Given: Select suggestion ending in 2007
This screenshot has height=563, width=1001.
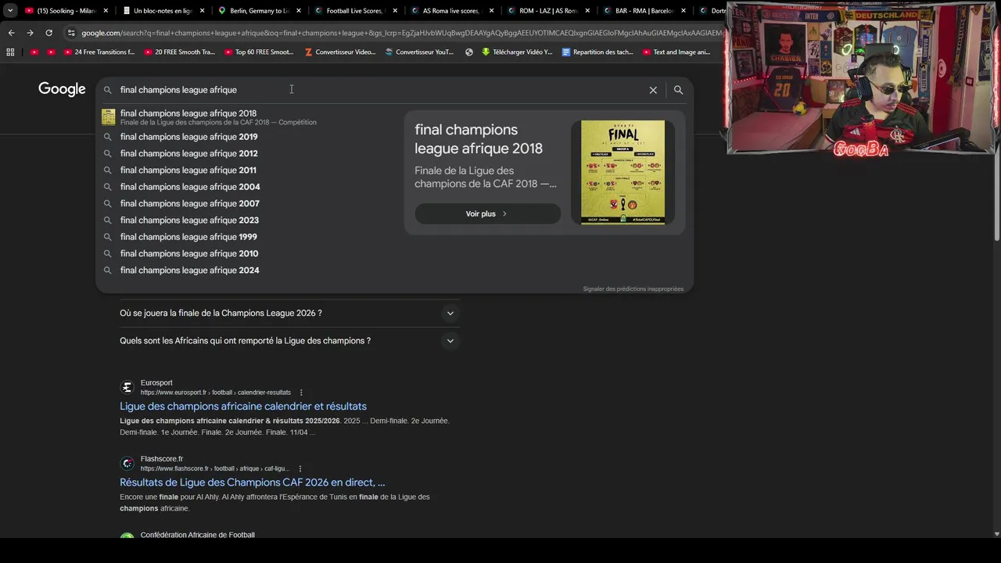Looking at the screenshot, I should tap(249, 203).
